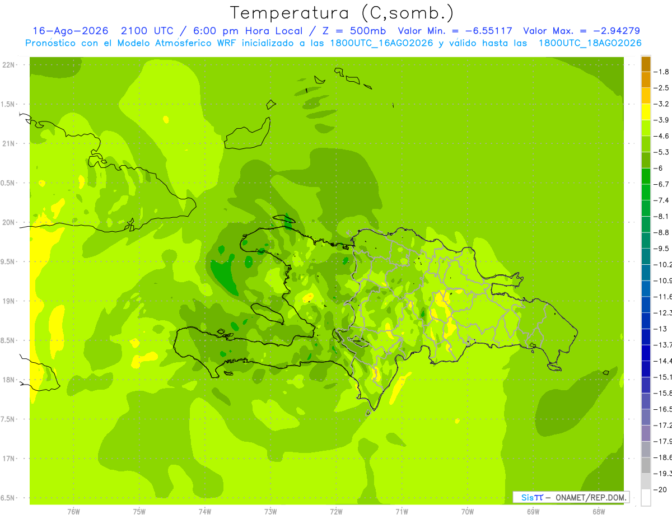Click the "-8.8" color bar label

[x=661, y=232]
